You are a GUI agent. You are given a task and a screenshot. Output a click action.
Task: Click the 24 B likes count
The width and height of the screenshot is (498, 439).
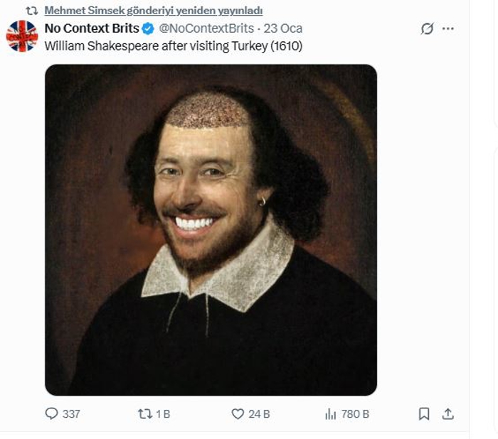(259, 413)
